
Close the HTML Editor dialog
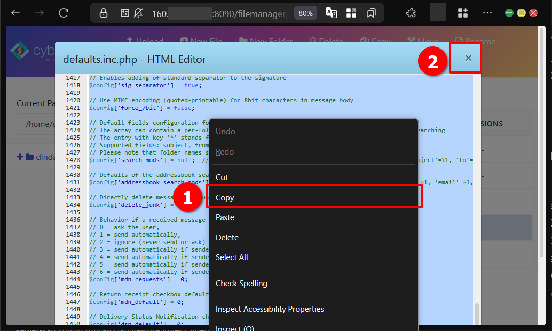(x=468, y=58)
